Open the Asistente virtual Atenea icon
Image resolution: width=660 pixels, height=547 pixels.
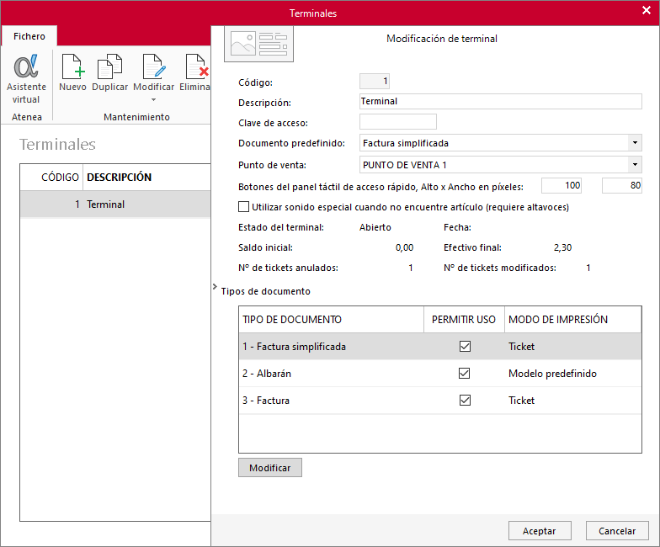click(26, 66)
